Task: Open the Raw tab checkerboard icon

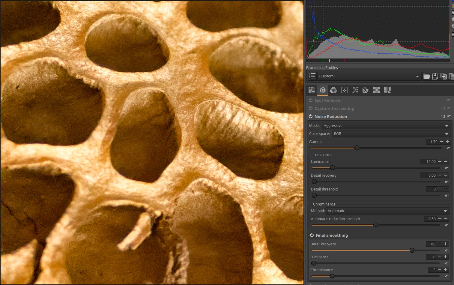Action: (x=376, y=90)
